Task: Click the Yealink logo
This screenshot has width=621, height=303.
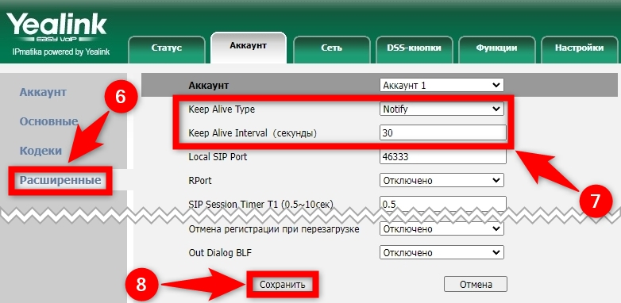Action: (x=56, y=29)
